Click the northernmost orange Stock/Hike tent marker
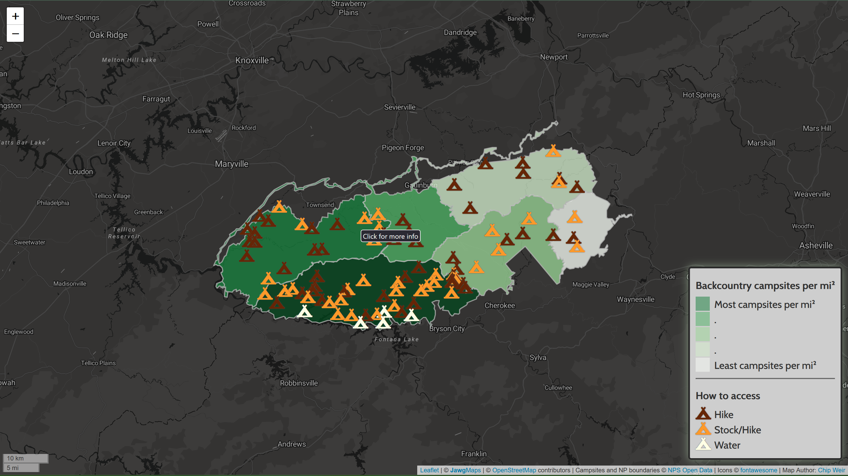The height and width of the screenshot is (476, 848). pyautogui.click(x=553, y=151)
